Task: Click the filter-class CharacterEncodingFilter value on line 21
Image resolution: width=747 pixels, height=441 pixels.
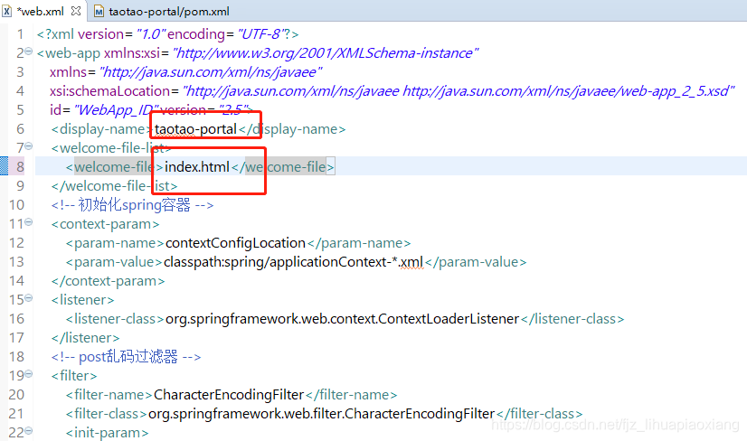Action: coord(322,414)
